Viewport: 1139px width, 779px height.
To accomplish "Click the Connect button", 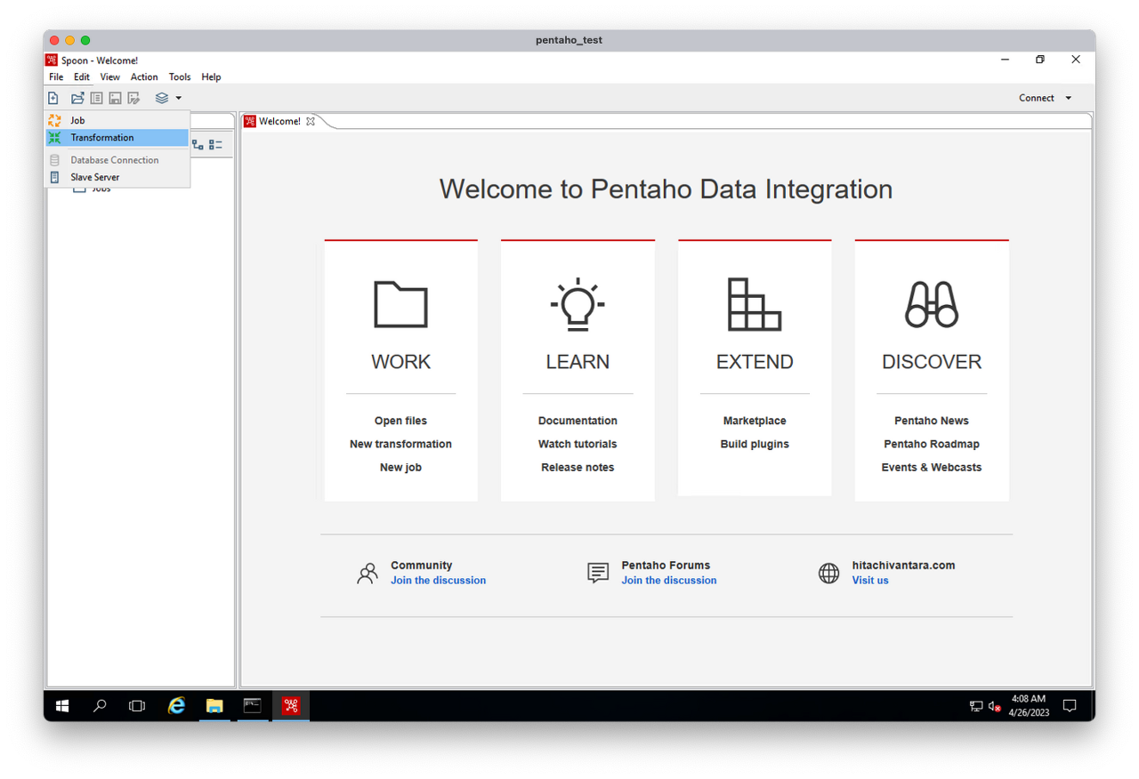I will (x=1037, y=98).
